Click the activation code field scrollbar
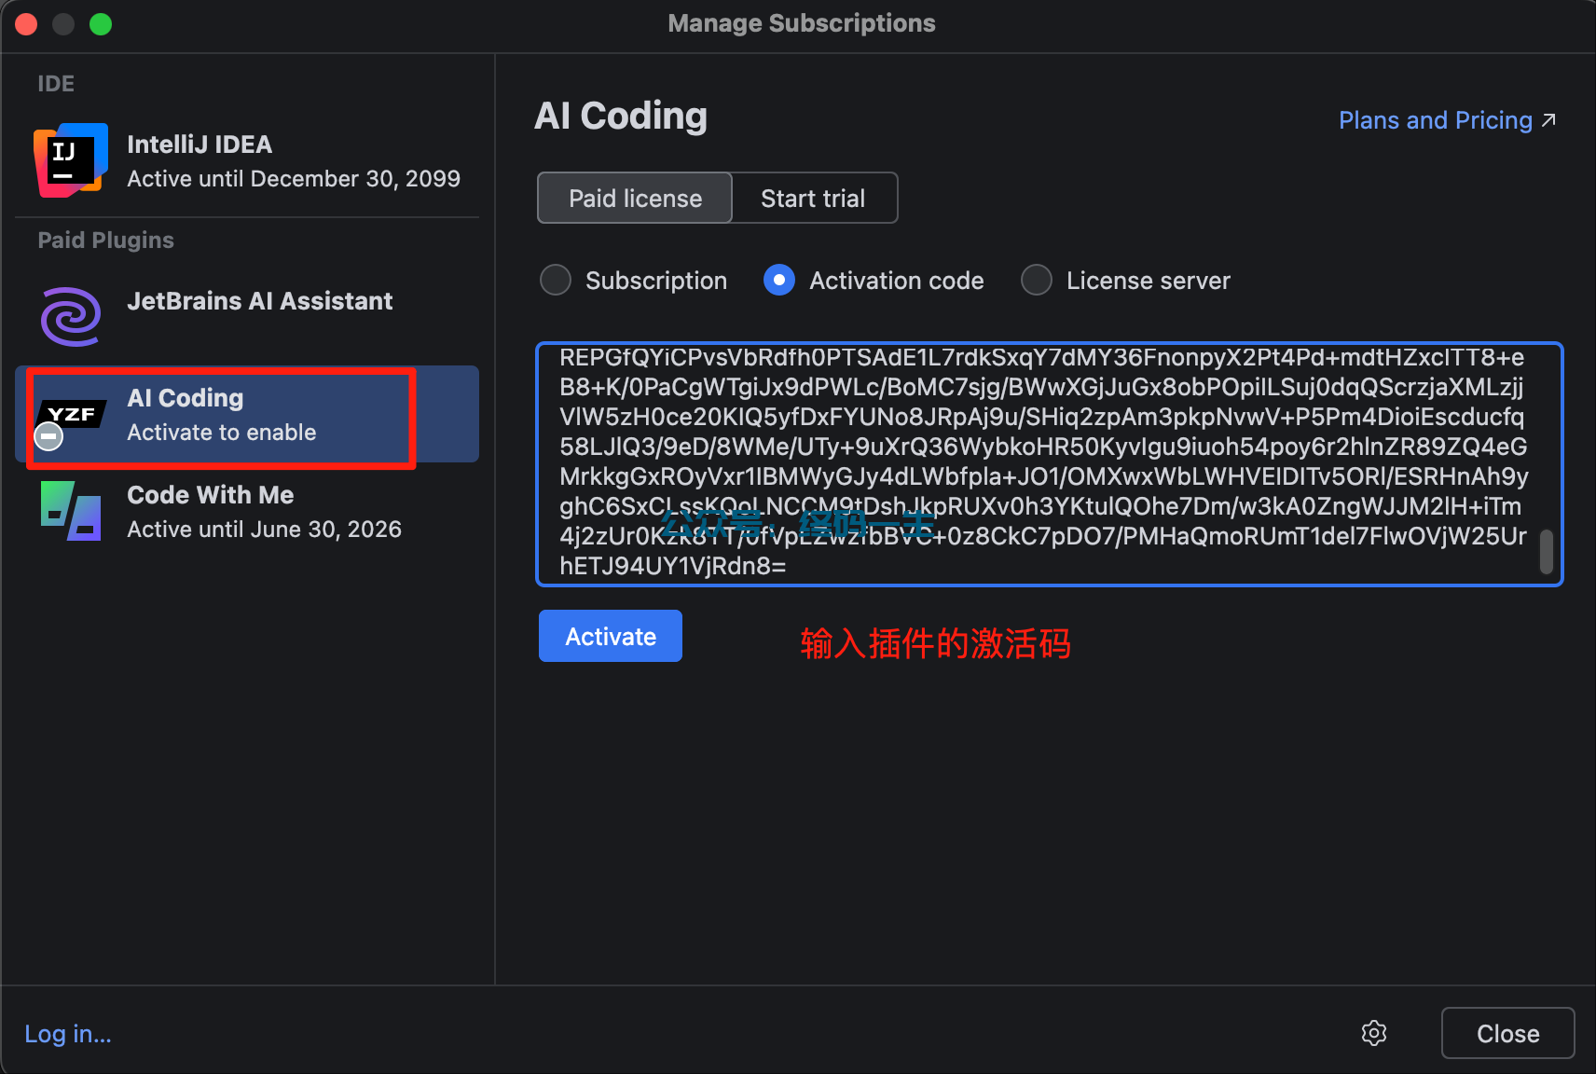The image size is (1596, 1074). click(x=1546, y=552)
